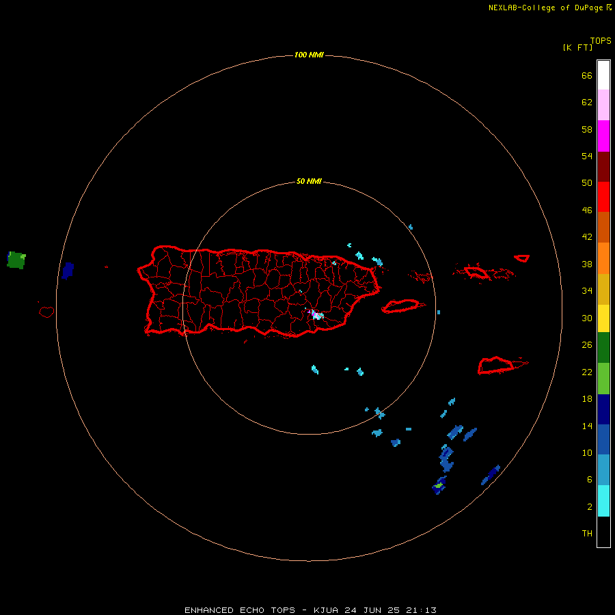Click the "66" legend value
The width and height of the screenshot is (615, 615).
587,75
